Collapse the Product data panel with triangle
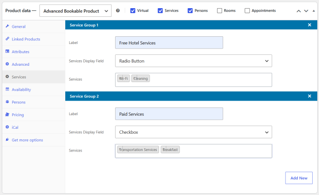This screenshot has height=195, width=319. [x=314, y=11]
